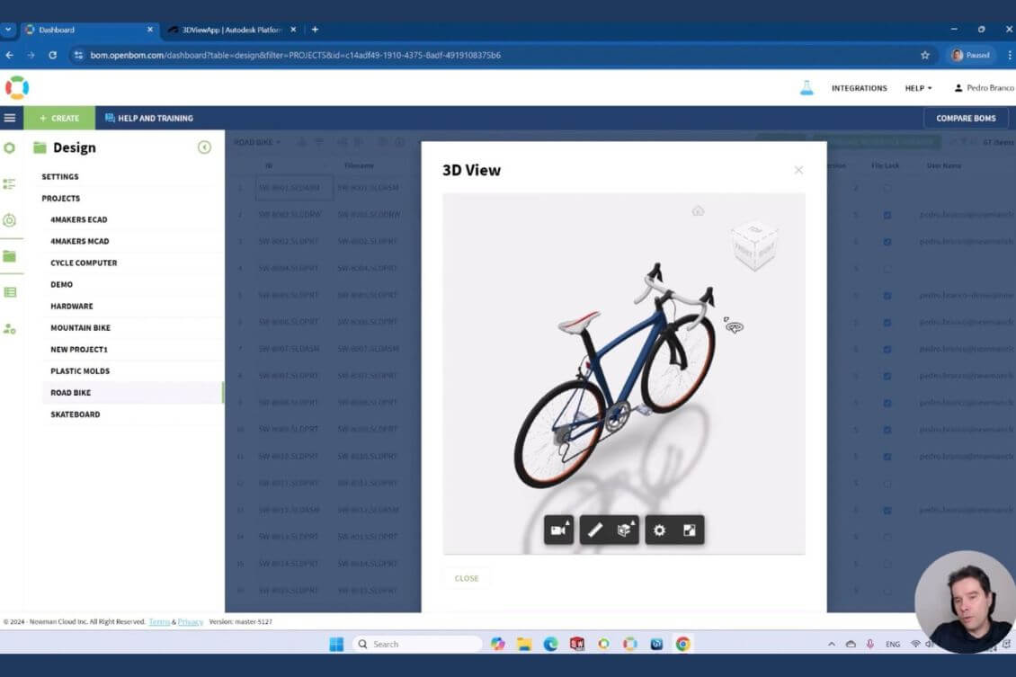Open the DEMO project
Image resolution: width=1016 pixels, height=677 pixels.
coord(61,284)
